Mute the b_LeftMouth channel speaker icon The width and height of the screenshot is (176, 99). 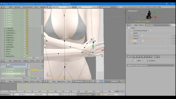tap(22, 42)
